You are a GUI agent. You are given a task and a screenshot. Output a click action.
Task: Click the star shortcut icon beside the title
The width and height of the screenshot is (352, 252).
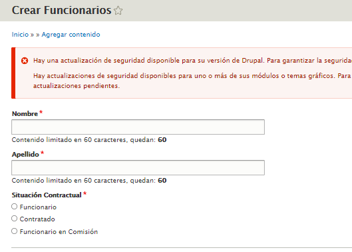click(118, 11)
